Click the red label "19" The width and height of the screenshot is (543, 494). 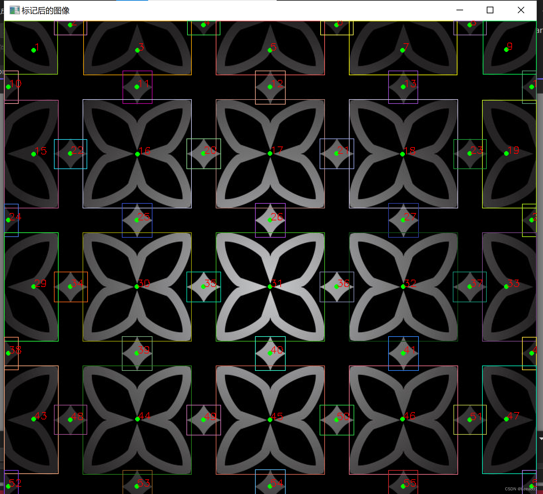tap(513, 150)
